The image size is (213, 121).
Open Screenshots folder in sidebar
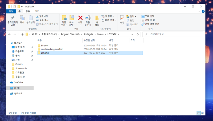tap(21, 68)
